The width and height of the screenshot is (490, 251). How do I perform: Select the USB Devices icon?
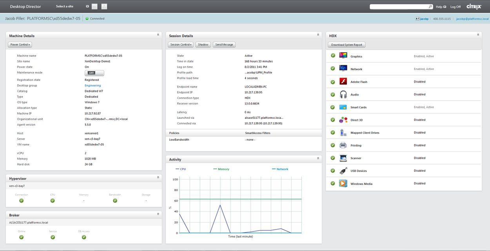pos(343,170)
